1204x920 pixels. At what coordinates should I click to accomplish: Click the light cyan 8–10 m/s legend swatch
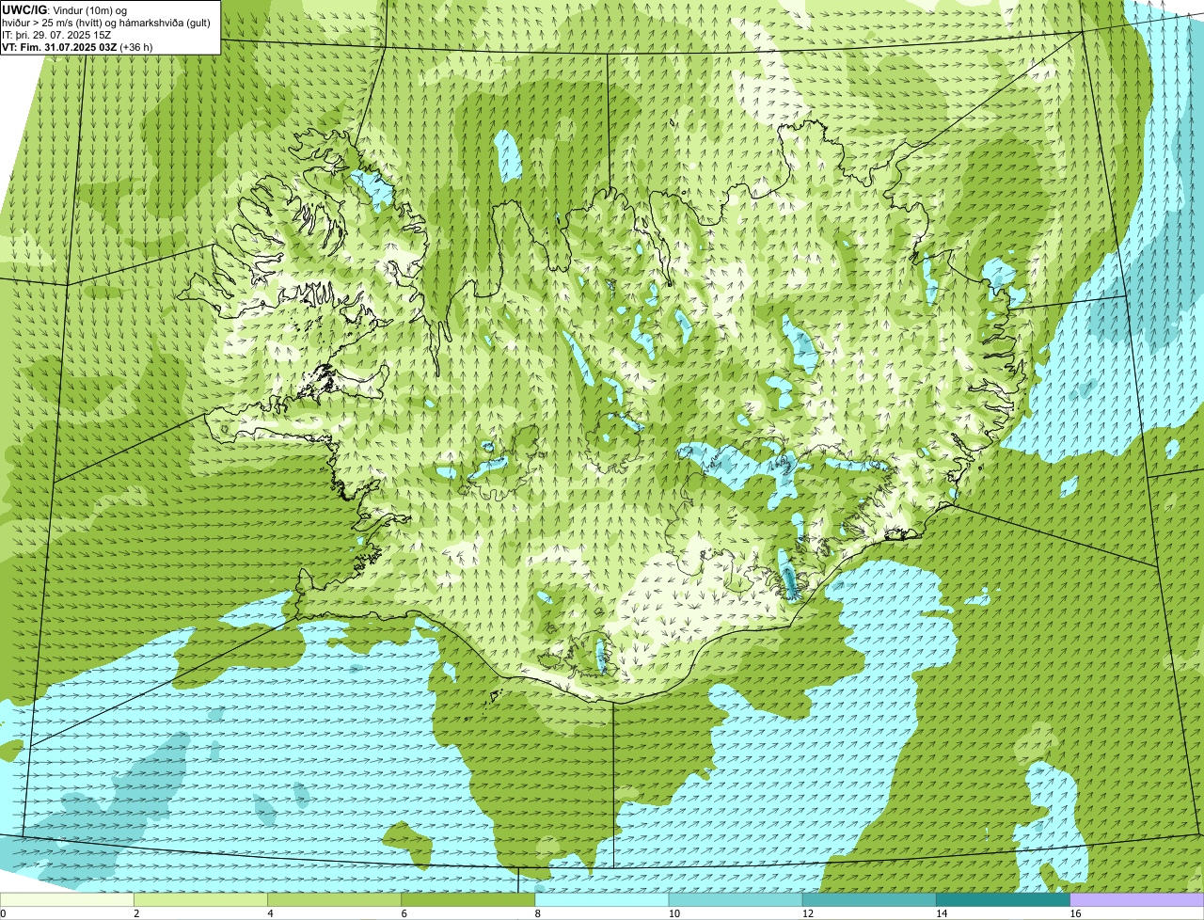pos(602,900)
